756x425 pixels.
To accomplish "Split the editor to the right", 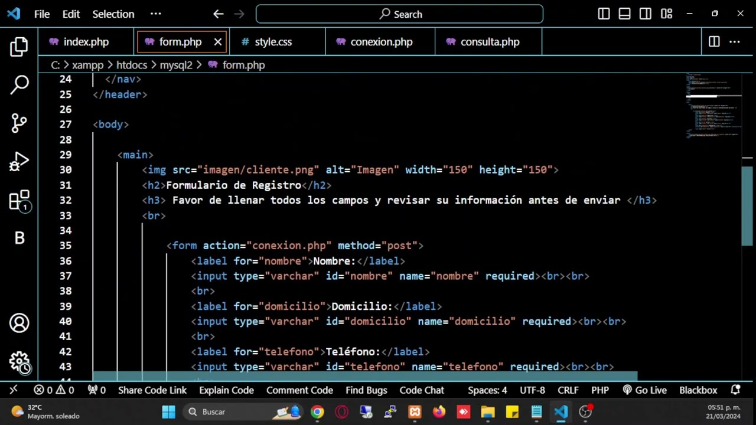I will (714, 41).
